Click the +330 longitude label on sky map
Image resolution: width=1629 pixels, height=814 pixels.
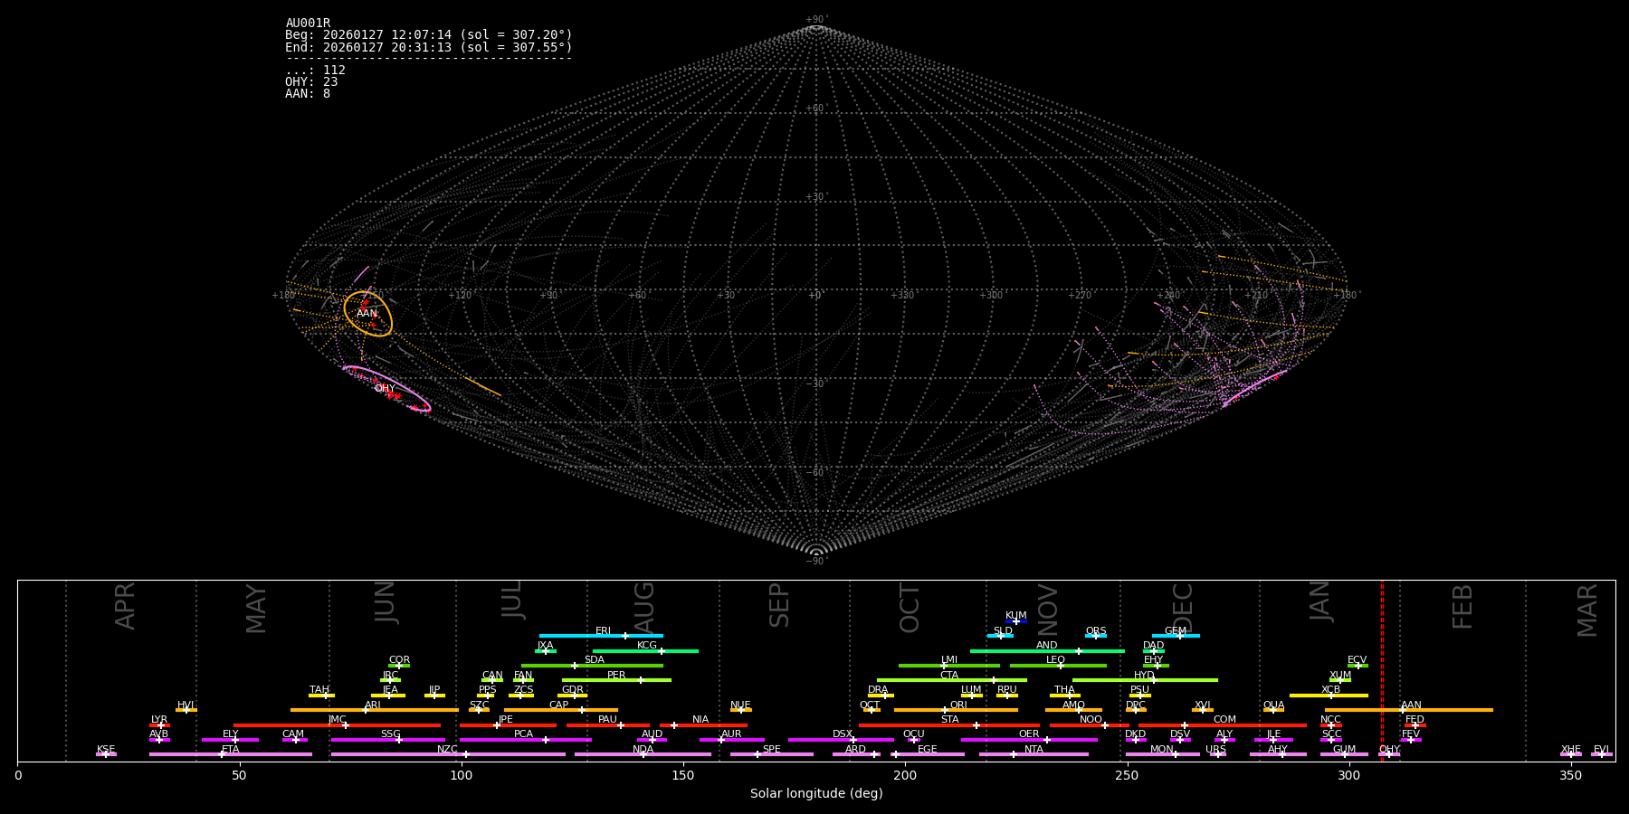click(902, 296)
